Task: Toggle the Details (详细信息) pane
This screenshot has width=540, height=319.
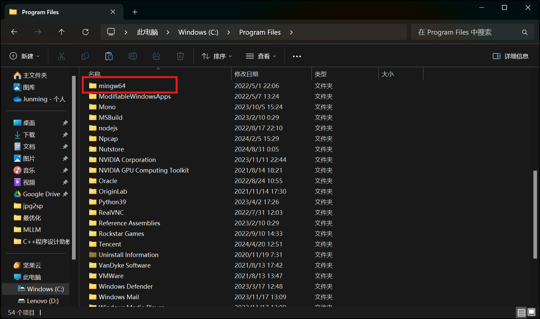Action: (511, 56)
